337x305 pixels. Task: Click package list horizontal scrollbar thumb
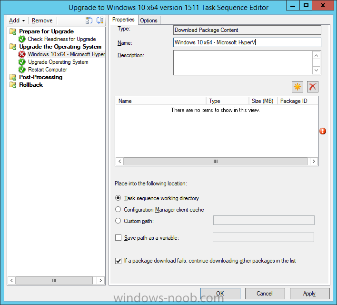tap(215, 161)
